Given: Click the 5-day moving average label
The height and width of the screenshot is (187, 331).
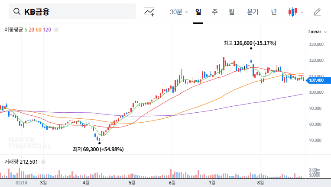Looking at the screenshot, I should point(26,30).
